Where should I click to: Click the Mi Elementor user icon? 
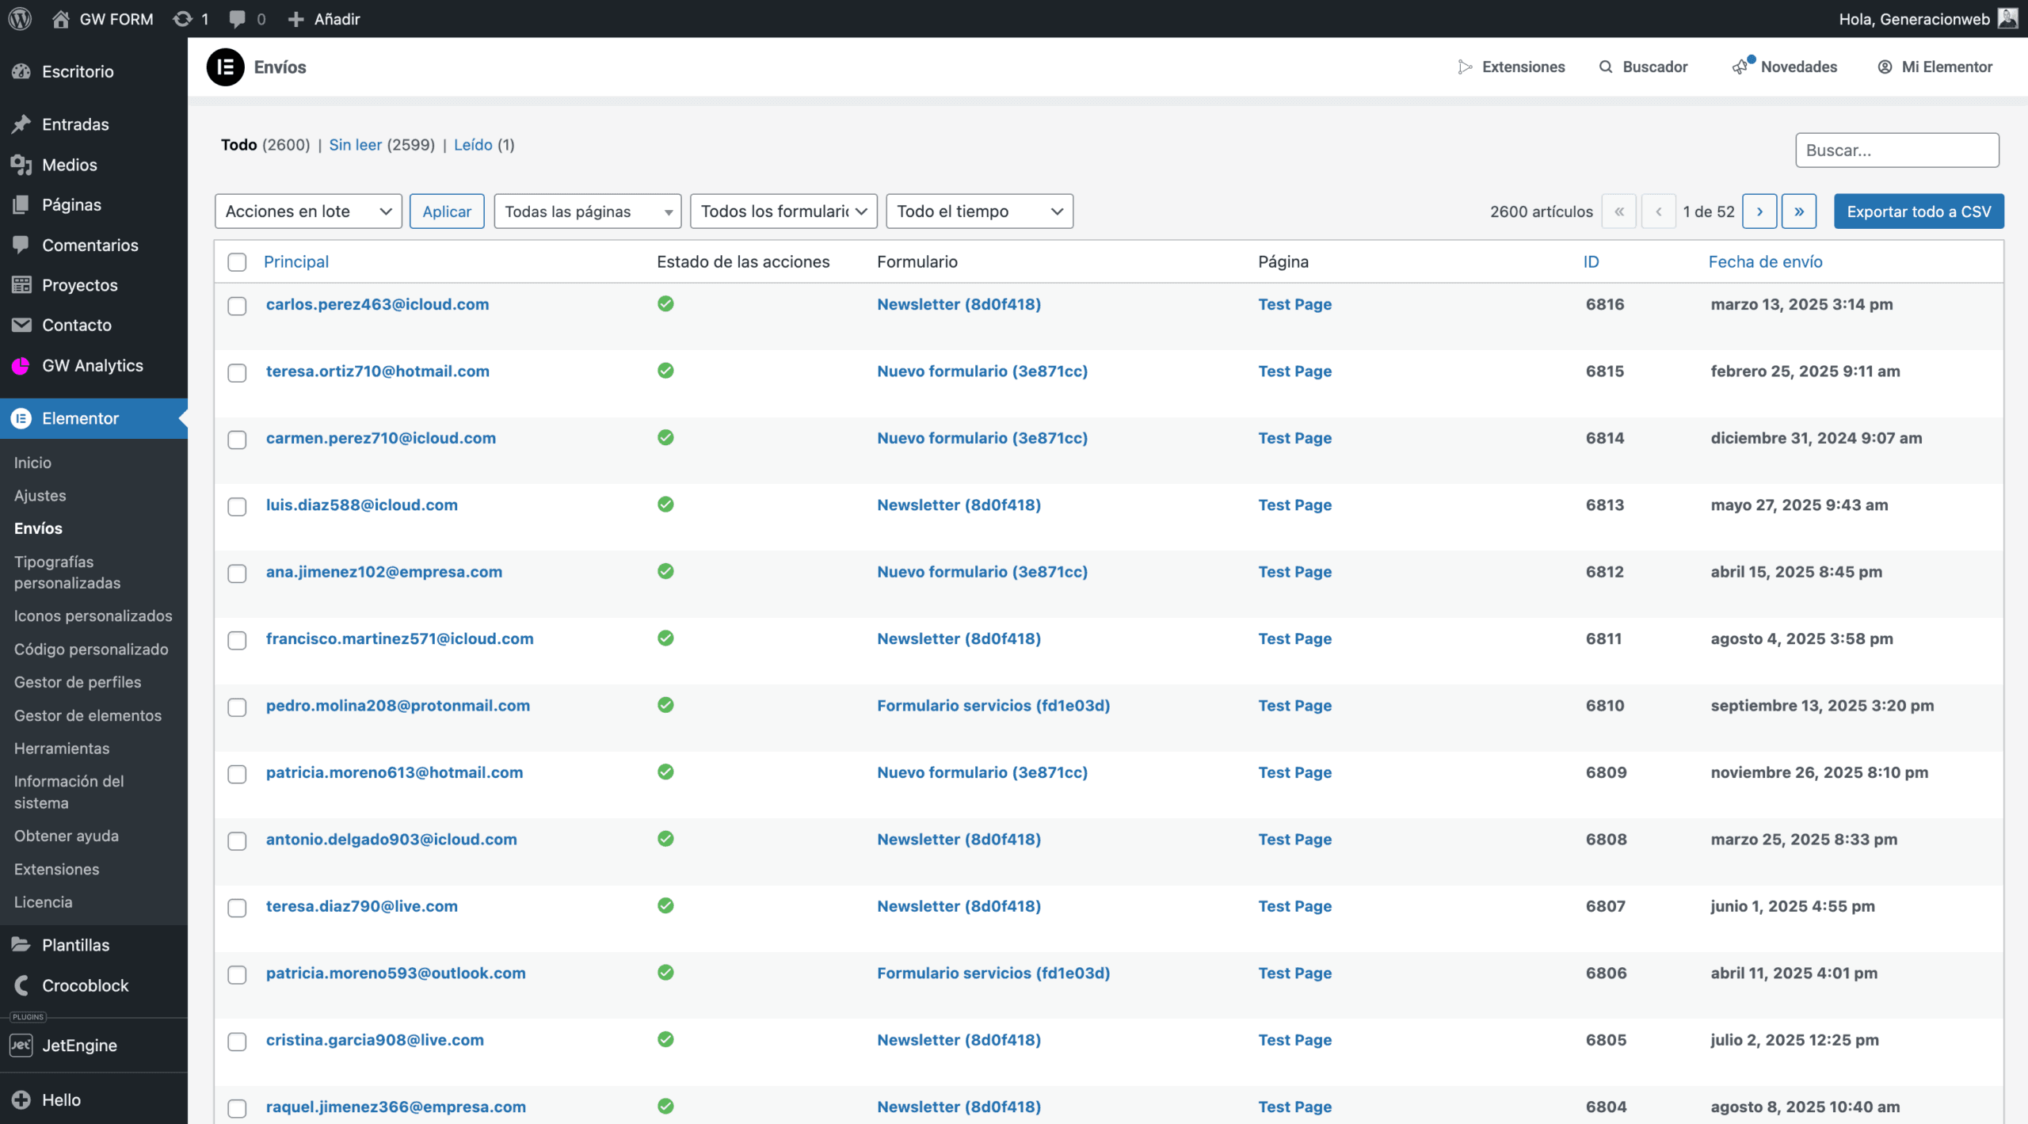(1885, 67)
